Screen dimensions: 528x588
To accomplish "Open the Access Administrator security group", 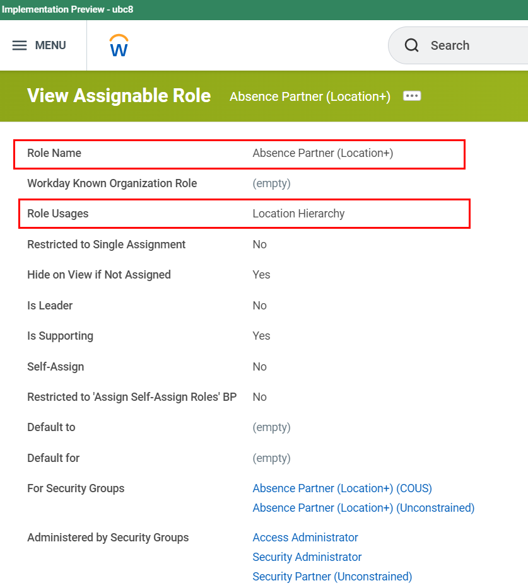I will (305, 538).
